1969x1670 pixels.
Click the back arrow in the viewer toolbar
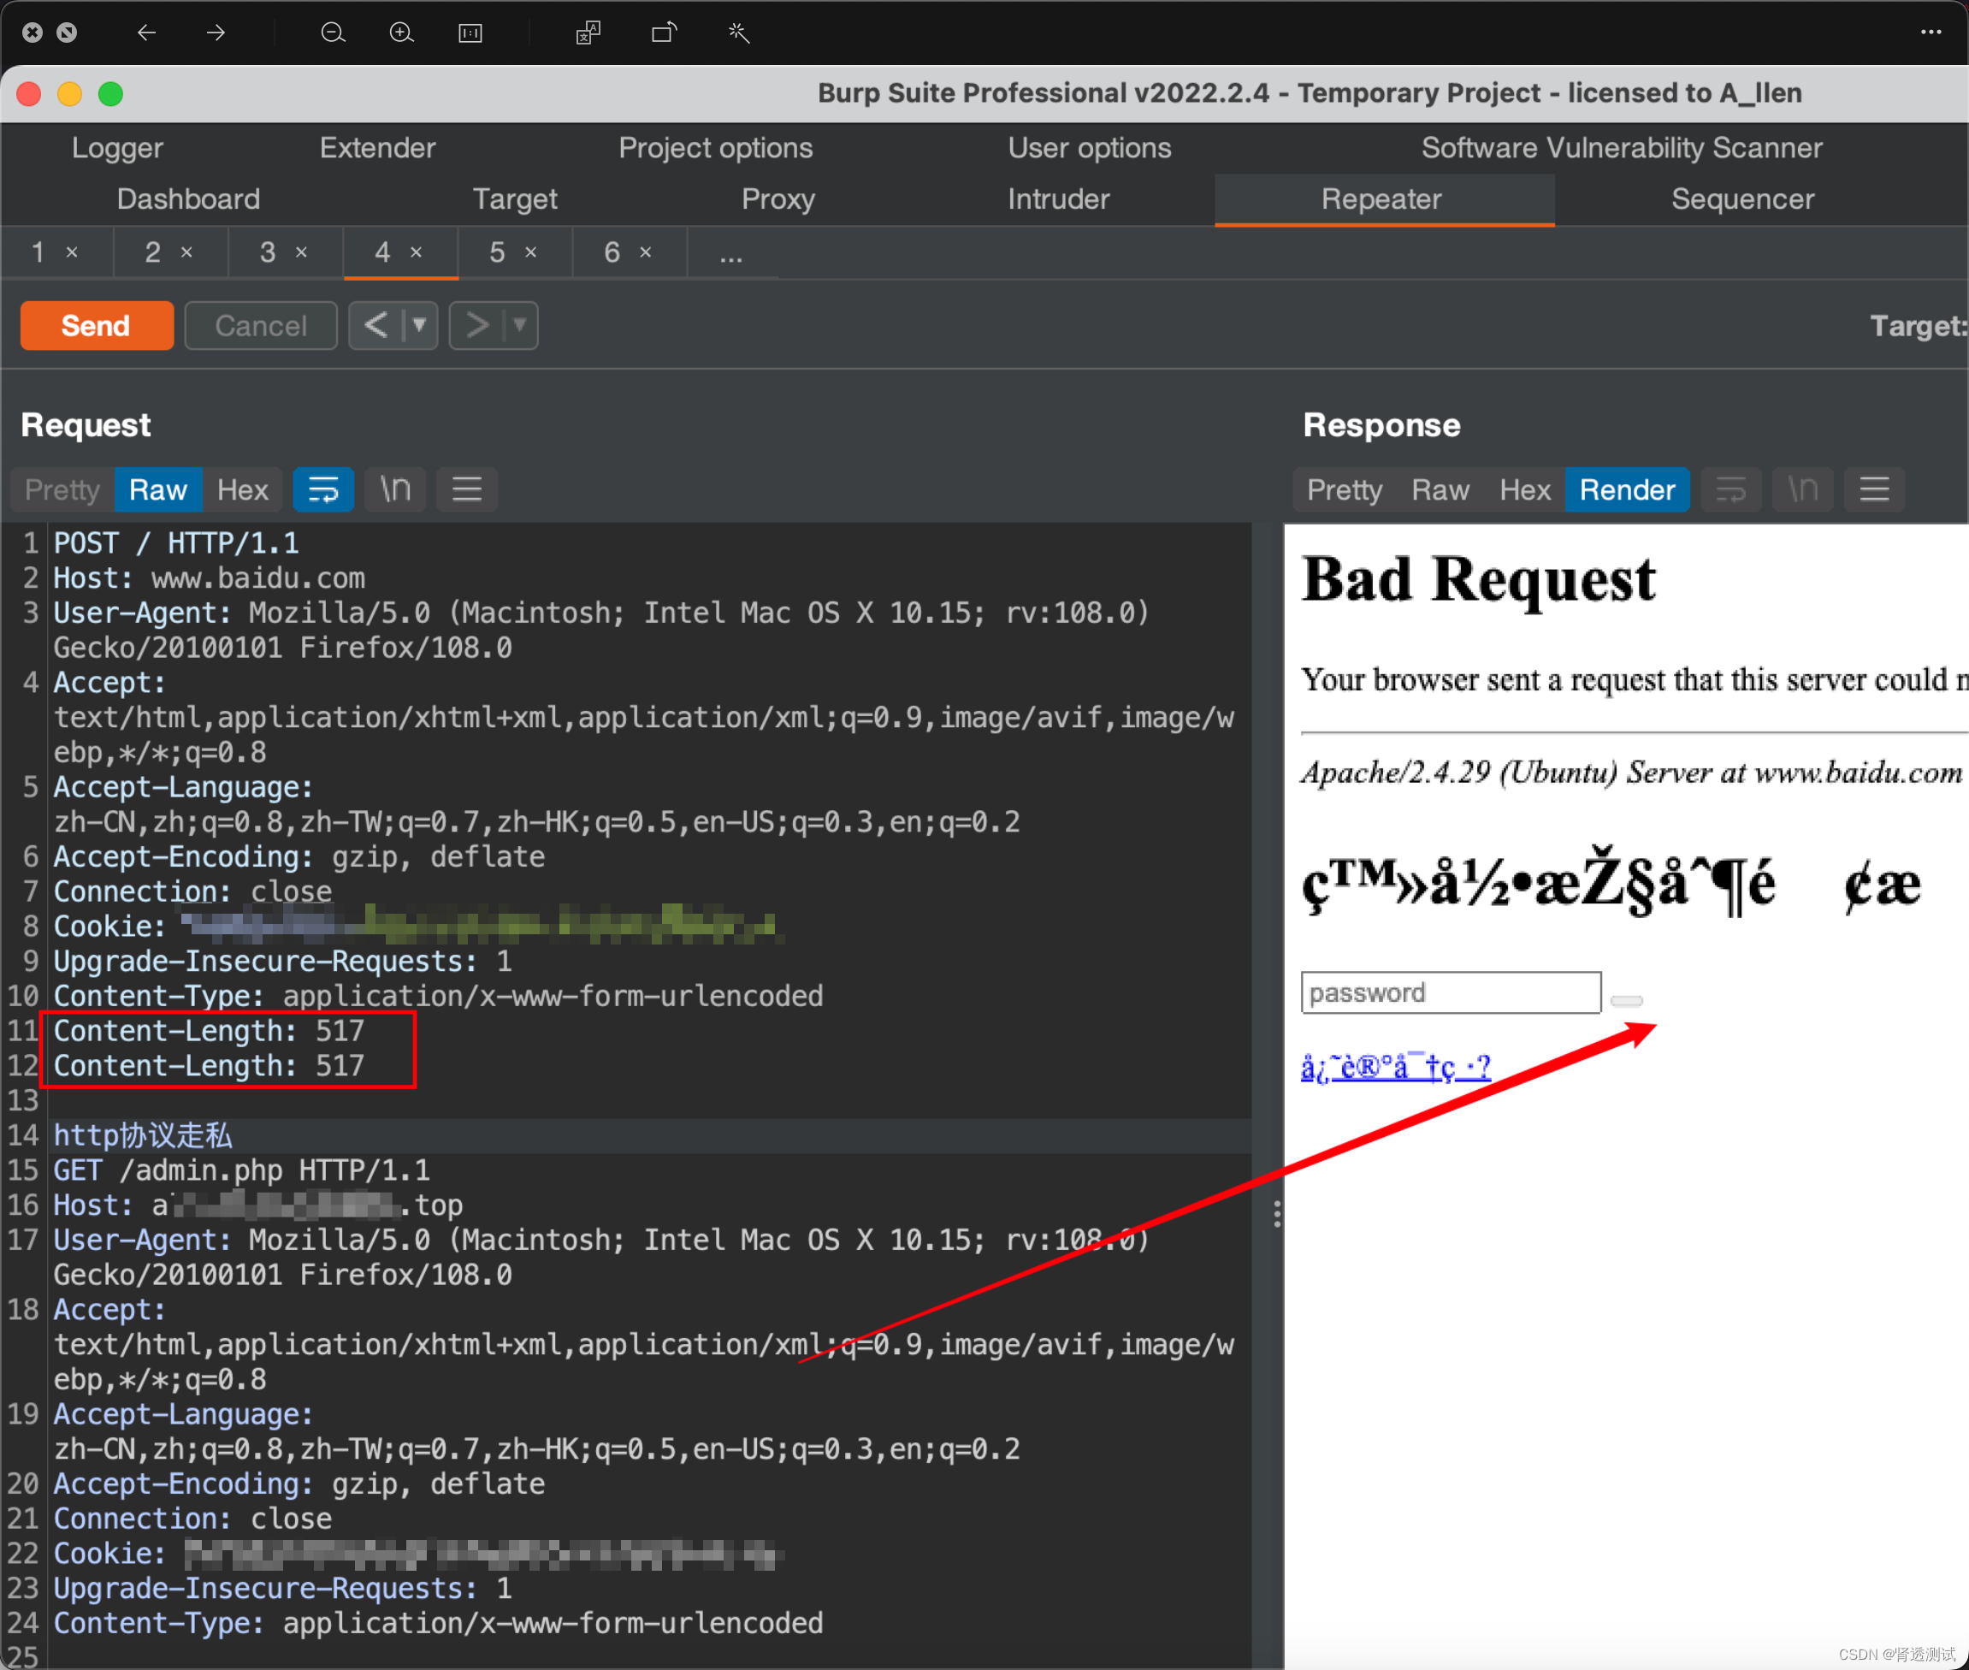click(x=145, y=33)
